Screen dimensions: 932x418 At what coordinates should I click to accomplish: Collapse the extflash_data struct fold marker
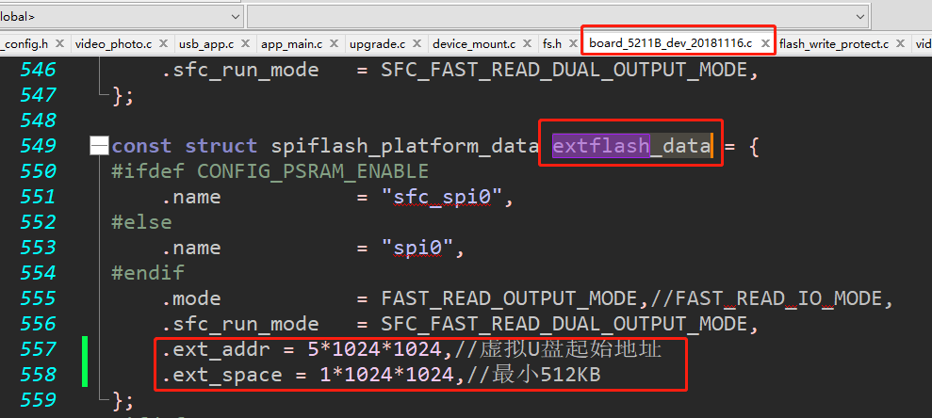[x=99, y=146]
